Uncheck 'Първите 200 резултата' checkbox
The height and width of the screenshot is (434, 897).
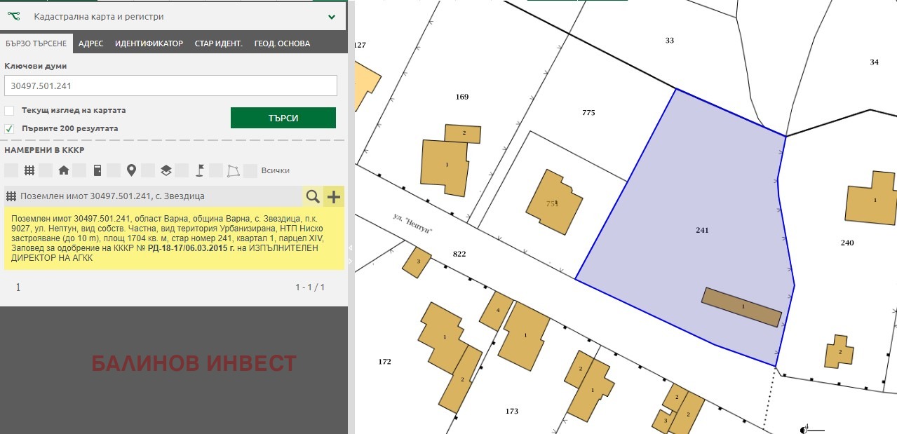click(9, 129)
